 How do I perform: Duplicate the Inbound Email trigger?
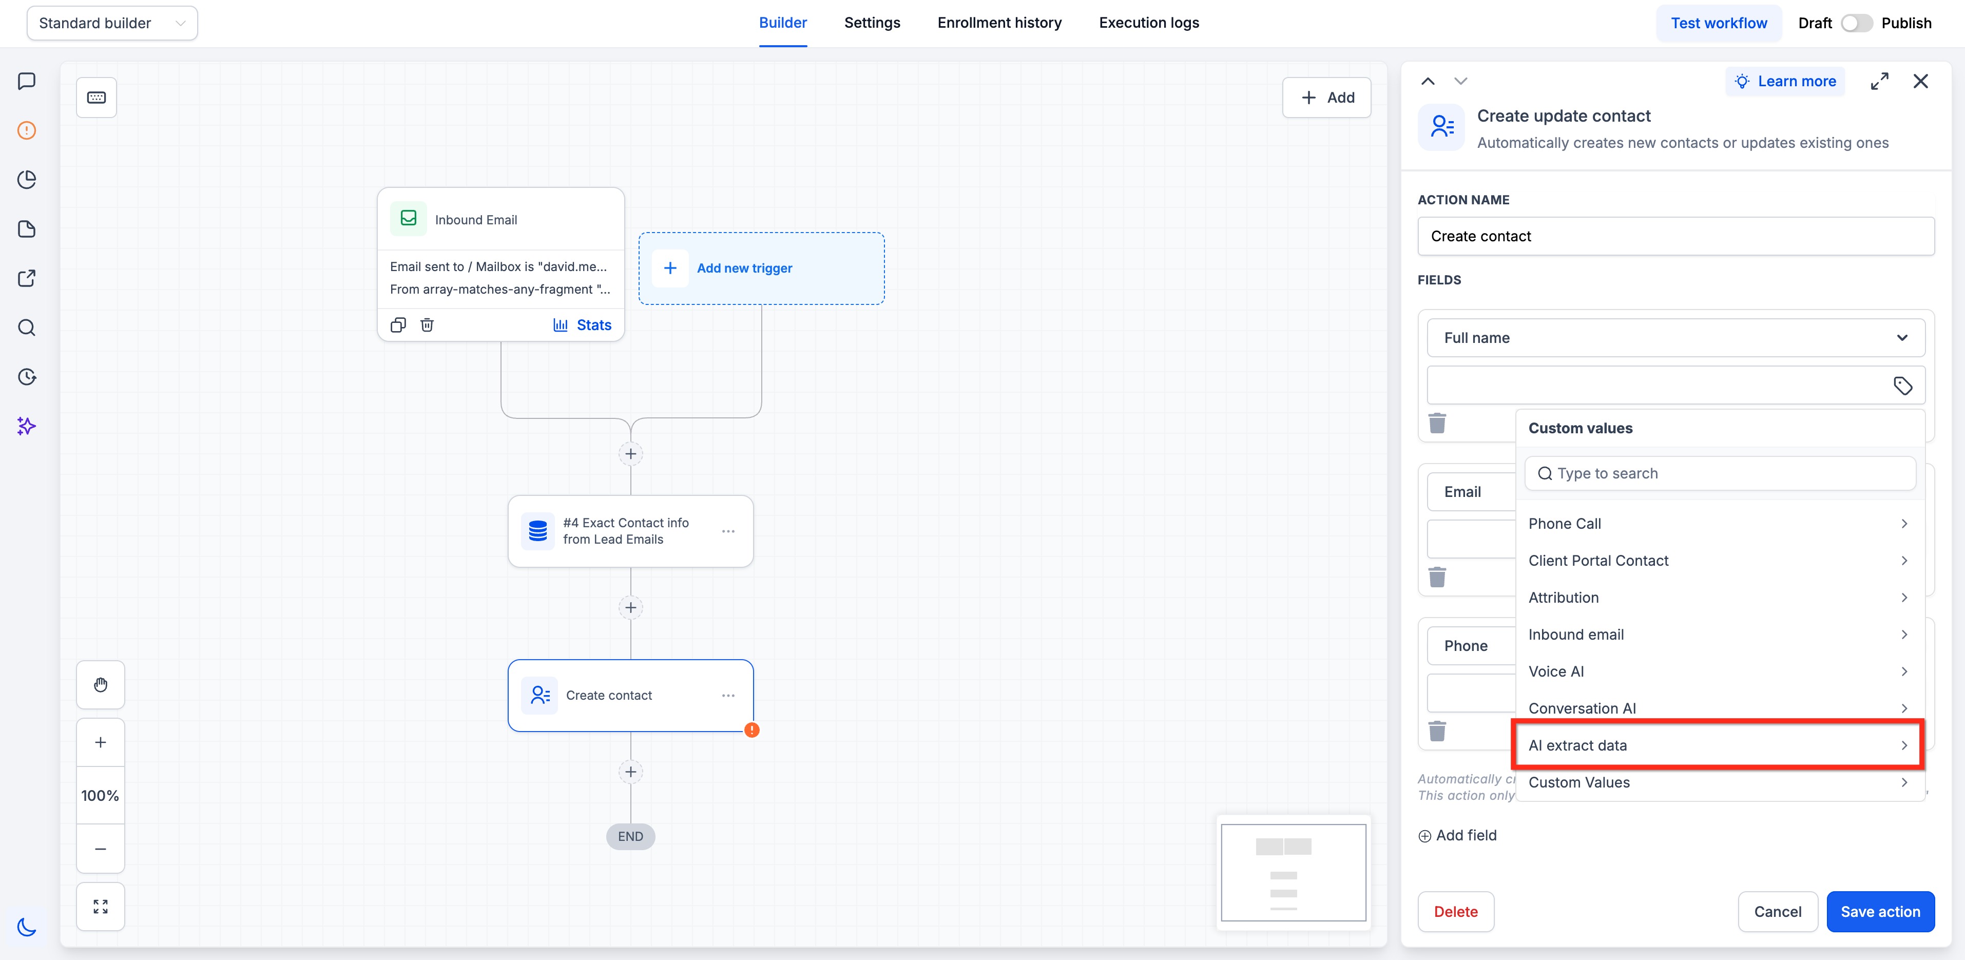tap(398, 325)
